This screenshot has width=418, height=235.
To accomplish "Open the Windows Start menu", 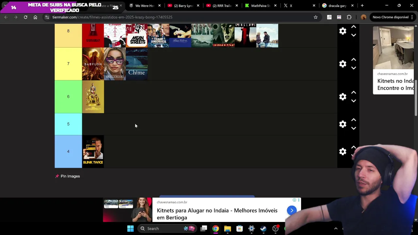I will (x=130, y=228).
